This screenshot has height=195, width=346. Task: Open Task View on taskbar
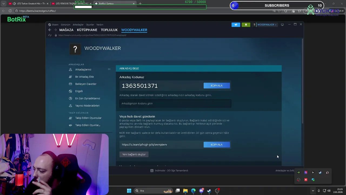coord(178,191)
